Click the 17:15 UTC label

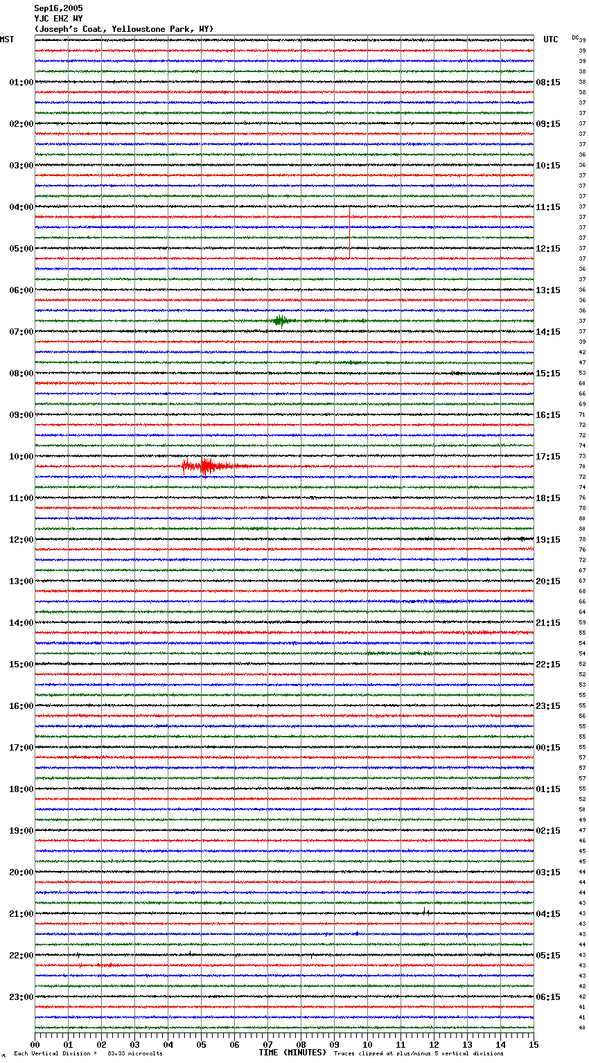pos(548,457)
